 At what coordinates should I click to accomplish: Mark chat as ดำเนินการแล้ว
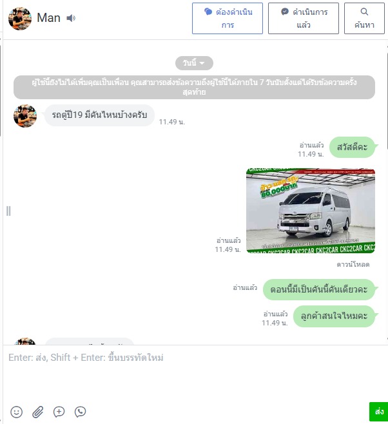coord(304,19)
